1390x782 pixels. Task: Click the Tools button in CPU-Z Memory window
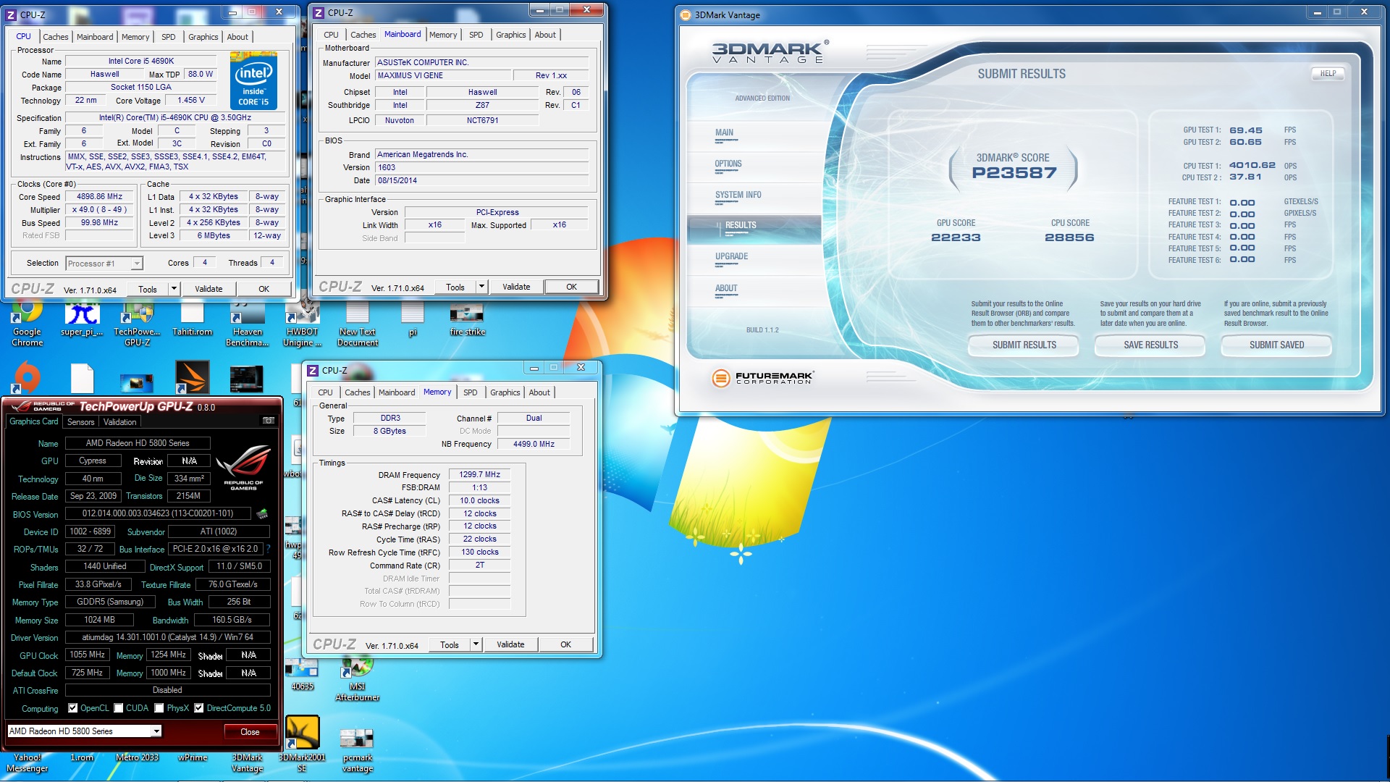coord(449,644)
